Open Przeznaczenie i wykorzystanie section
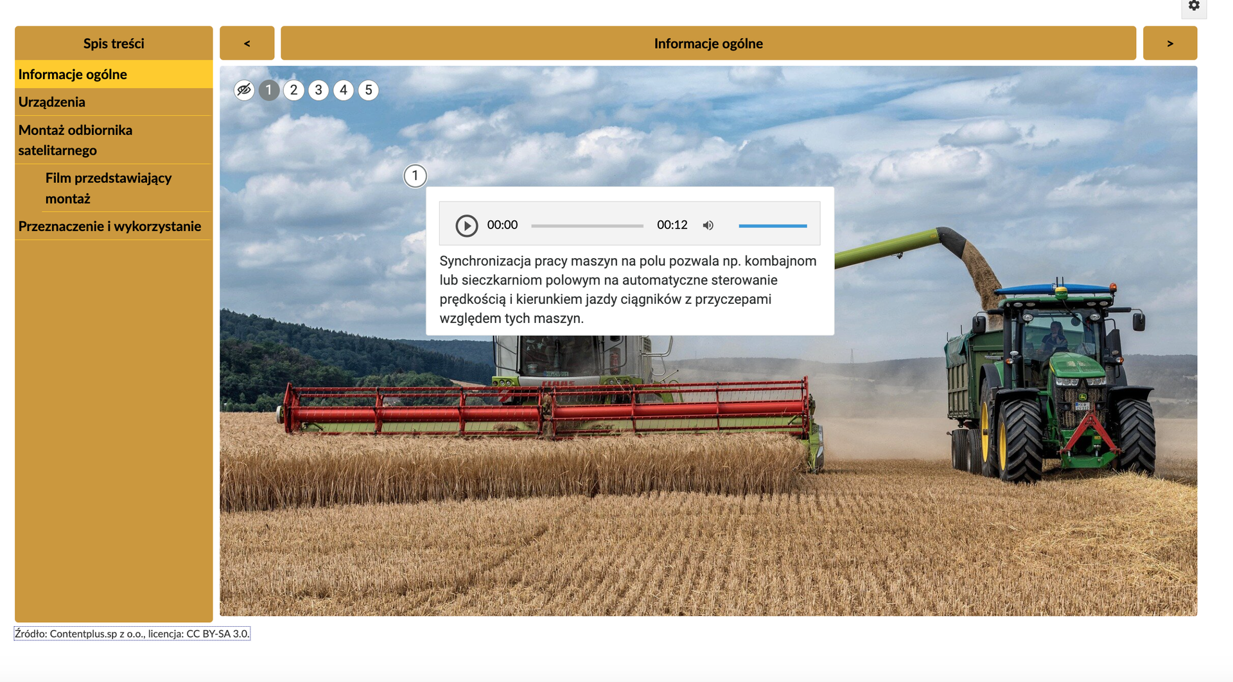 point(110,227)
